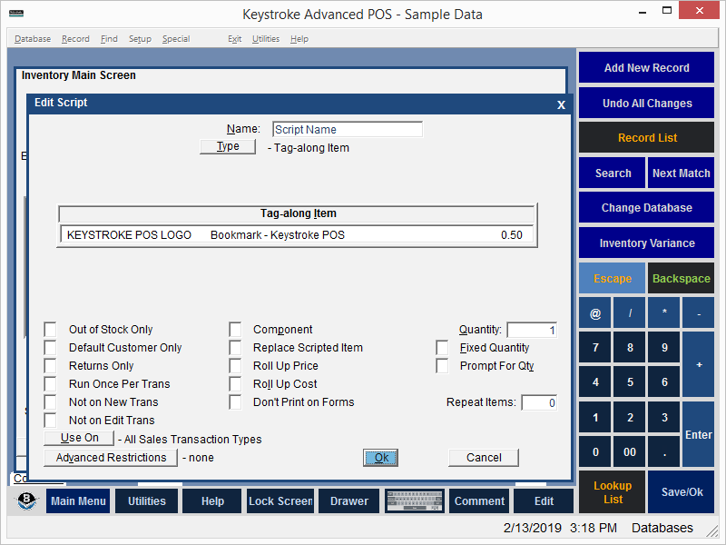This screenshot has width=726, height=545.
Task: Click the app icon in title bar
Action: click(13, 15)
